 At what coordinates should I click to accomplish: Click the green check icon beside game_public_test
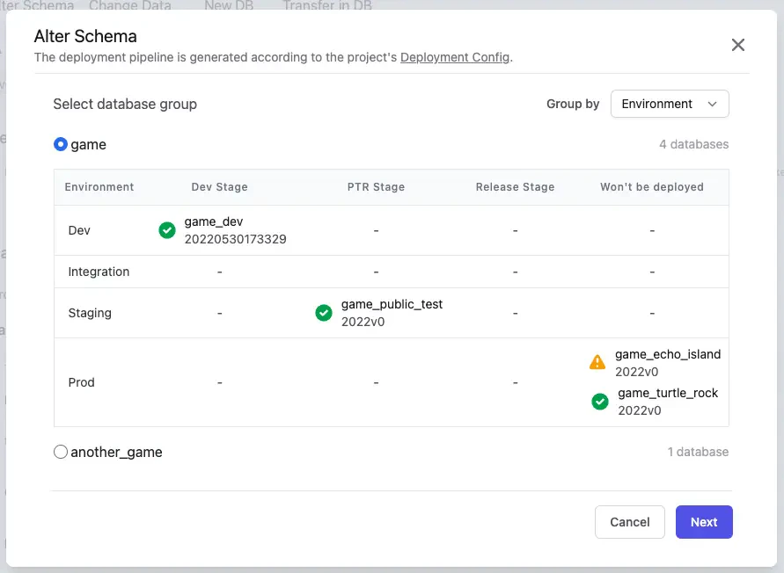(324, 313)
